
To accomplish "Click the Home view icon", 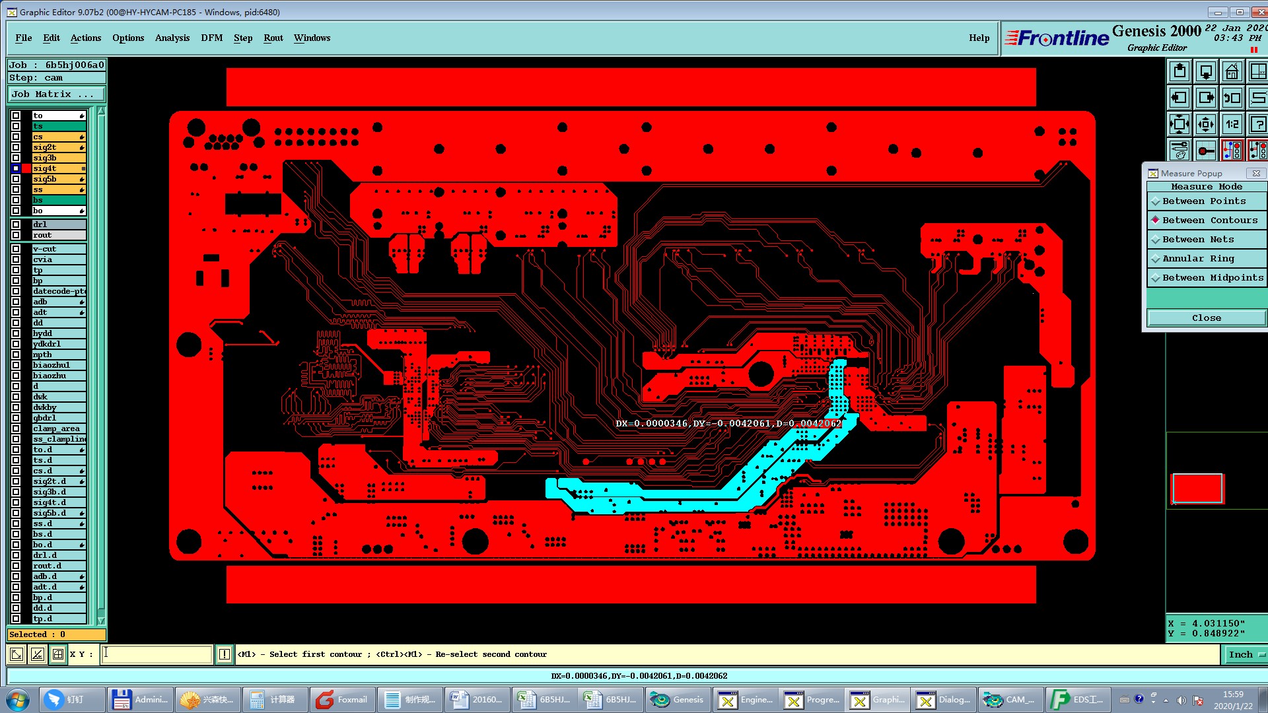I will pyautogui.click(x=1232, y=71).
